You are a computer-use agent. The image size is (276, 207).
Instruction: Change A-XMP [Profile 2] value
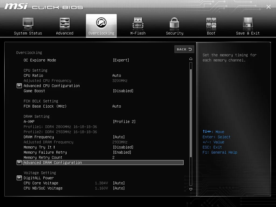click(124, 122)
